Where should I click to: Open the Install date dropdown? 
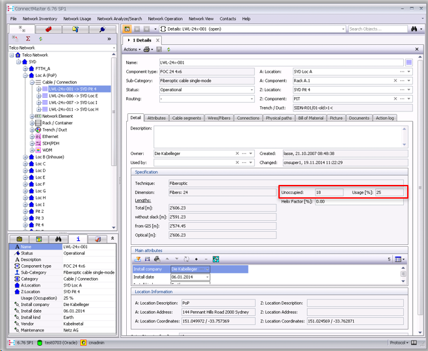pyautogui.click(x=207, y=277)
